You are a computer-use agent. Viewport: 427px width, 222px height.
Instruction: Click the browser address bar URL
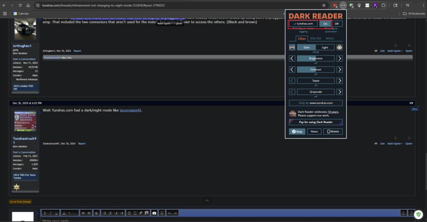[x=103, y=5]
